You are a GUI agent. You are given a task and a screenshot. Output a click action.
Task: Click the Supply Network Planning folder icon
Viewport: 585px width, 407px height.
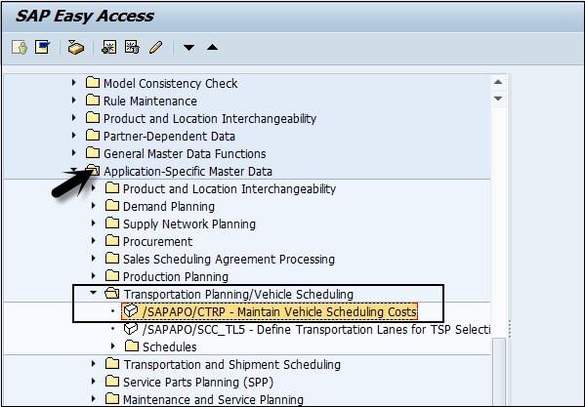[x=112, y=223]
